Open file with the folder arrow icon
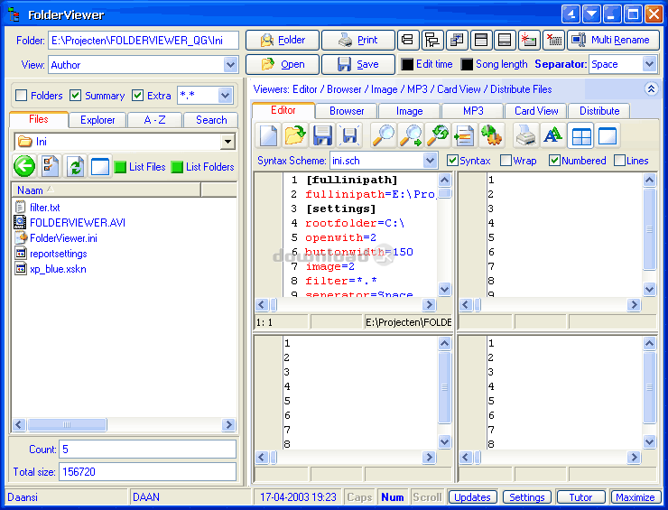668x510 pixels. (x=296, y=135)
